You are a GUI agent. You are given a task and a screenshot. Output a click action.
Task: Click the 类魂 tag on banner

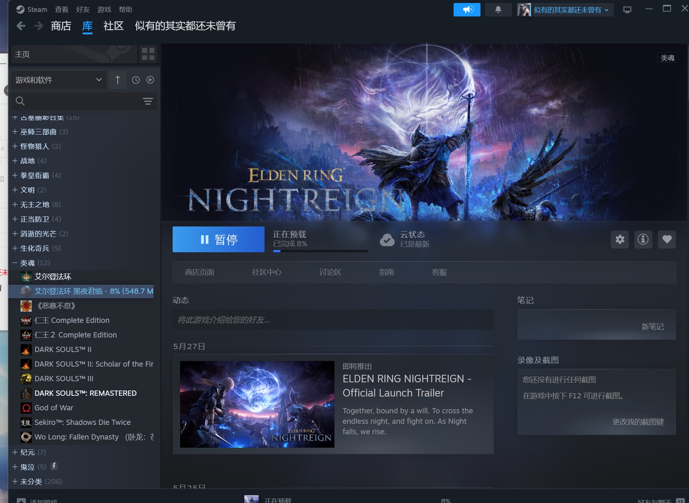[667, 58]
